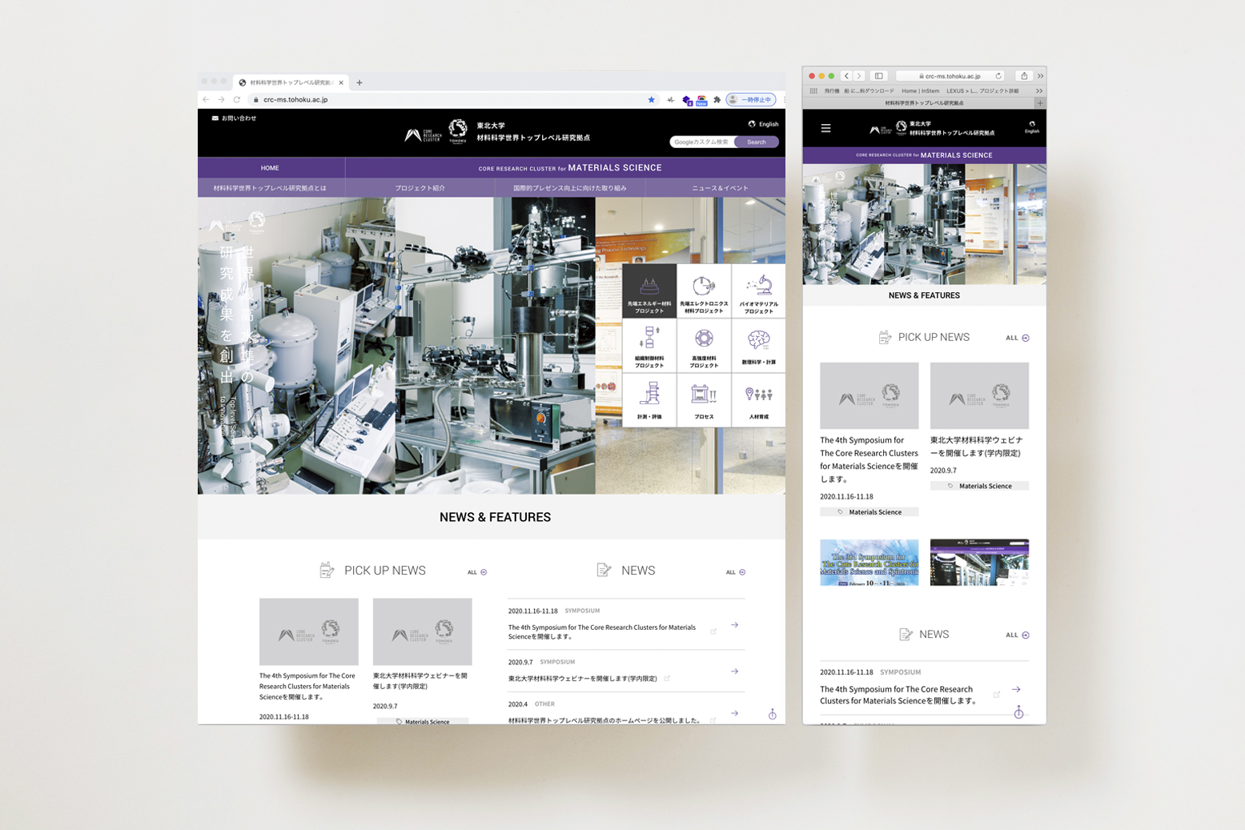Click the Chrome address bar URL
This screenshot has width=1245, height=830.
point(295,100)
